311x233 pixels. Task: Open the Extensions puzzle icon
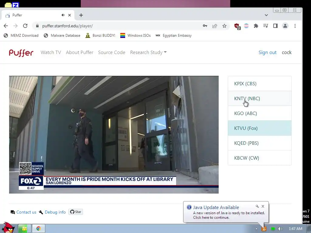tap(256, 26)
